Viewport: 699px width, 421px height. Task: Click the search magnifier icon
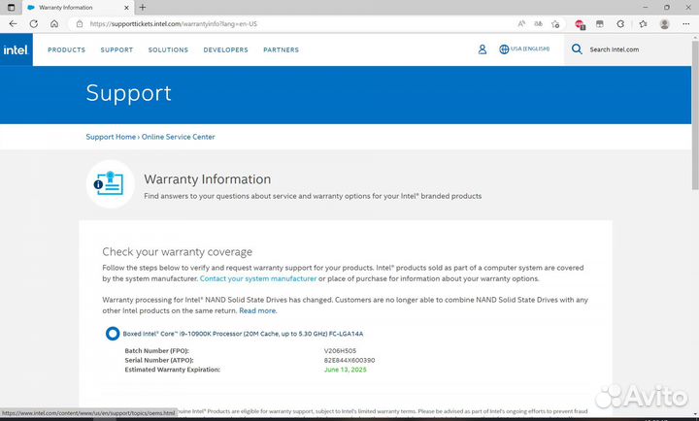(x=577, y=49)
